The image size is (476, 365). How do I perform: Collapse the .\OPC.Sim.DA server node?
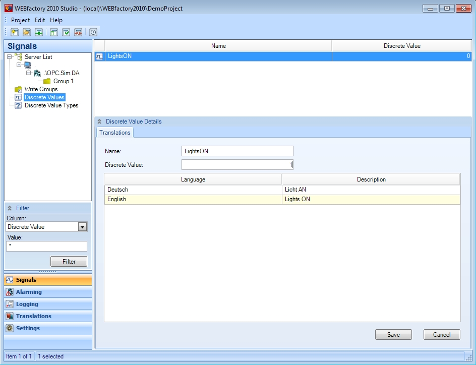tap(29, 73)
